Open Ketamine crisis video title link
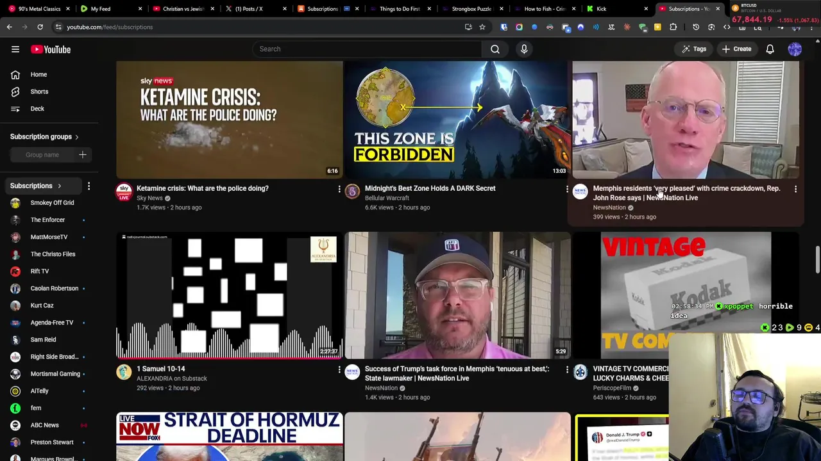The image size is (821, 461). pos(203,188)
